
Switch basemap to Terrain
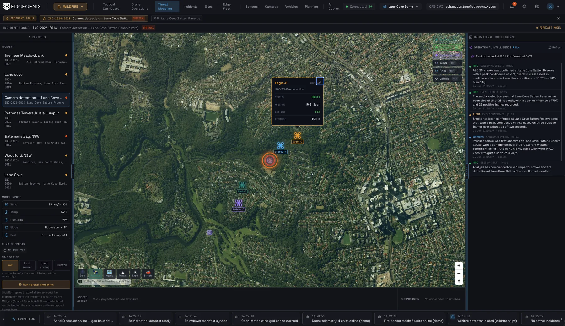(x=123, y=274)
